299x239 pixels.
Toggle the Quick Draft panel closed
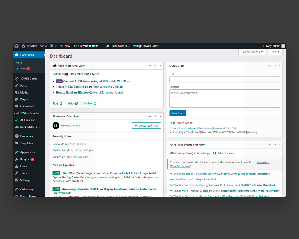(280, 66)
